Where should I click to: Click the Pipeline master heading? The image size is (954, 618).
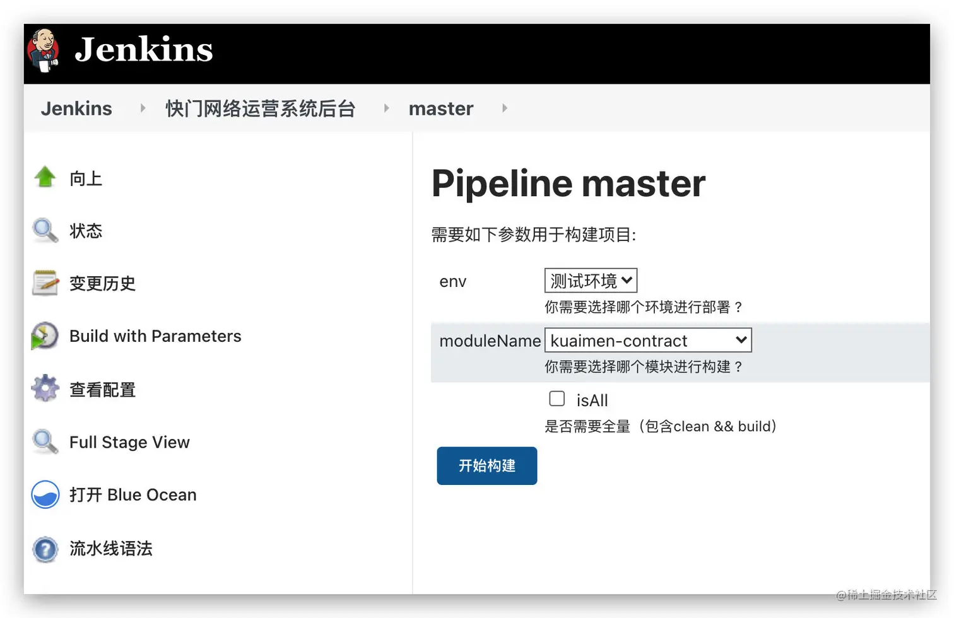click(x=568, y=184)
